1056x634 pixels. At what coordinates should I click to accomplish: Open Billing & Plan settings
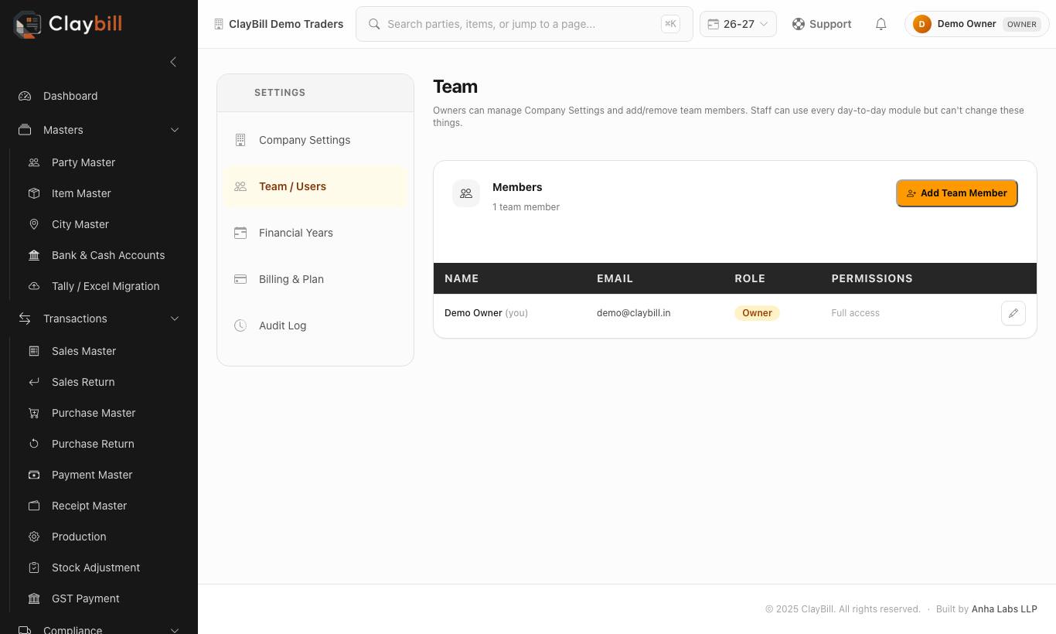pos(315,279)
